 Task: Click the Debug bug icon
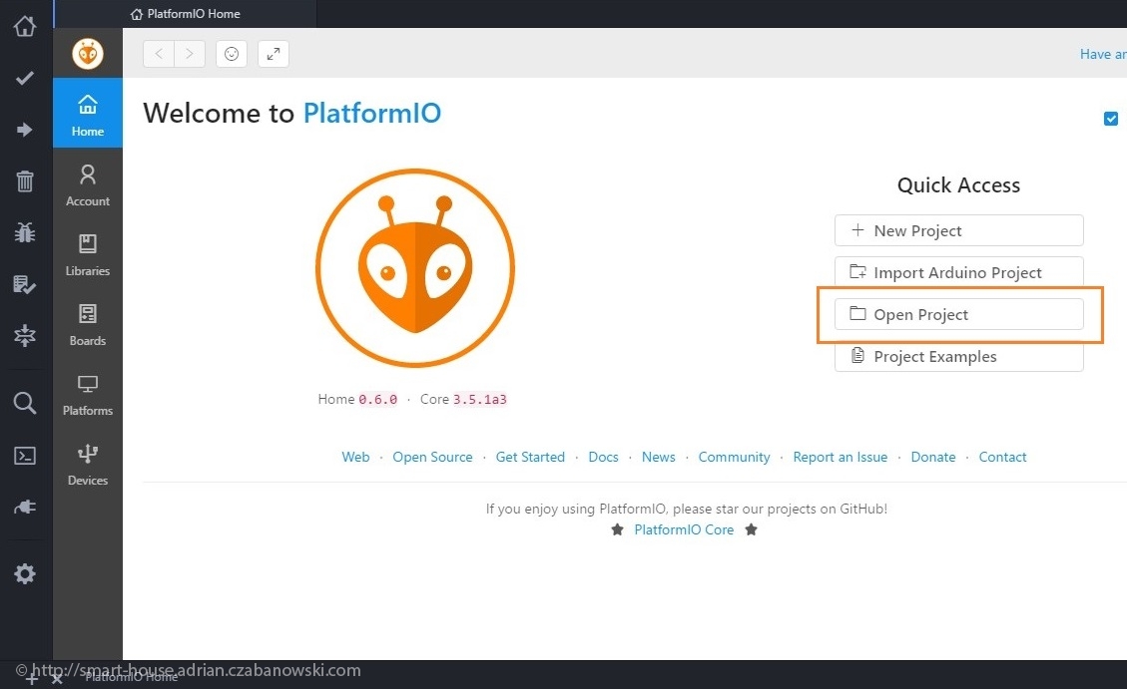click(24, 232)
